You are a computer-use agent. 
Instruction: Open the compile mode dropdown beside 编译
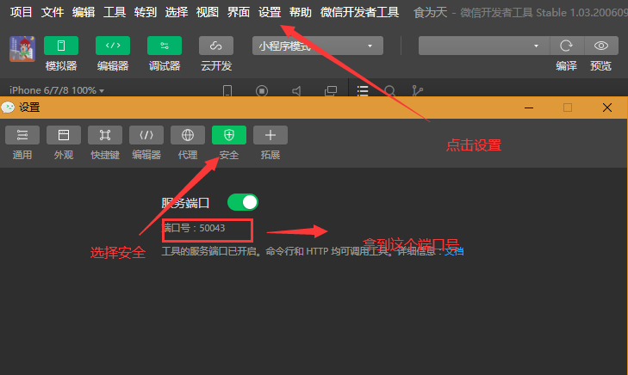click(484, 46)
